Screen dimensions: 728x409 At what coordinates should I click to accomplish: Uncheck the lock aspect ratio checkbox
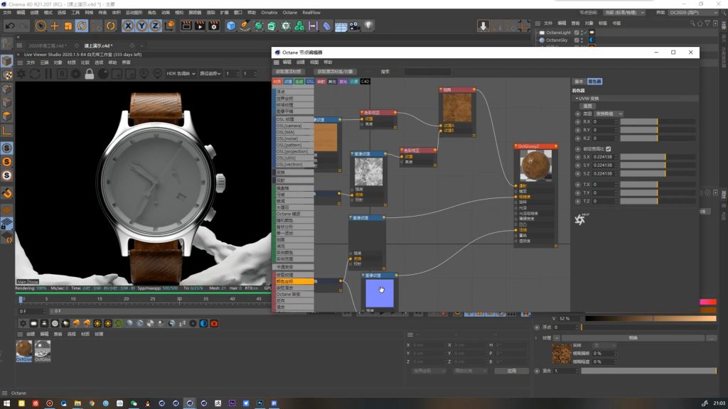pos(608,148)
